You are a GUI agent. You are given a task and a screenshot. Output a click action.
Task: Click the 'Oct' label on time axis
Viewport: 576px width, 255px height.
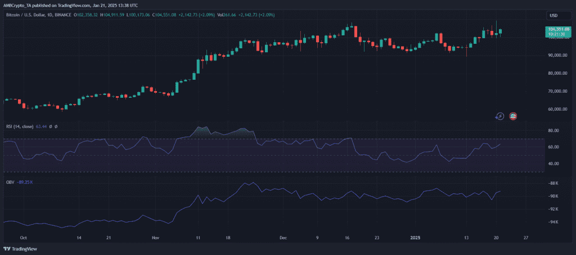[24, 238]
